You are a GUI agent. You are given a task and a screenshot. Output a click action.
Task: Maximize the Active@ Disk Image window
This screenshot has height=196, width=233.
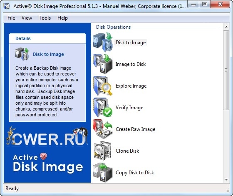[205, 5]
